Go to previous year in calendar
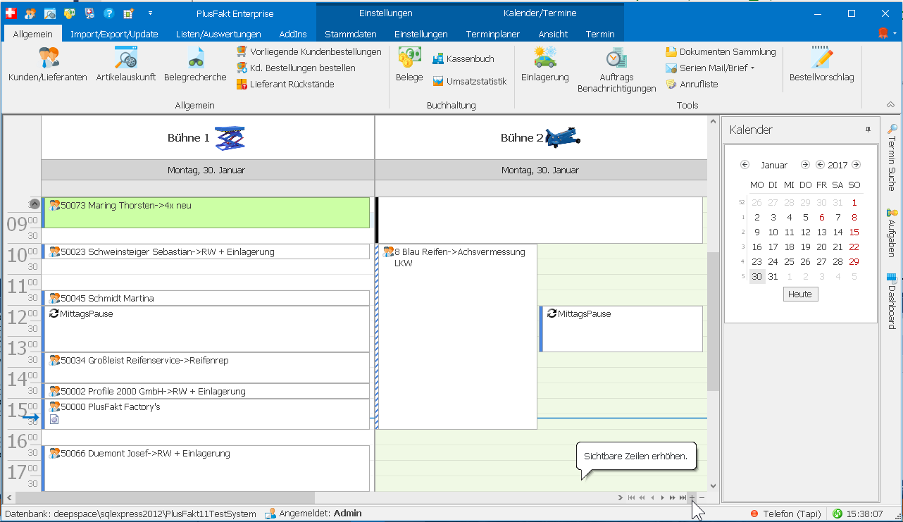903x522 pixels. pyautogui.click(x=820, y=165)
